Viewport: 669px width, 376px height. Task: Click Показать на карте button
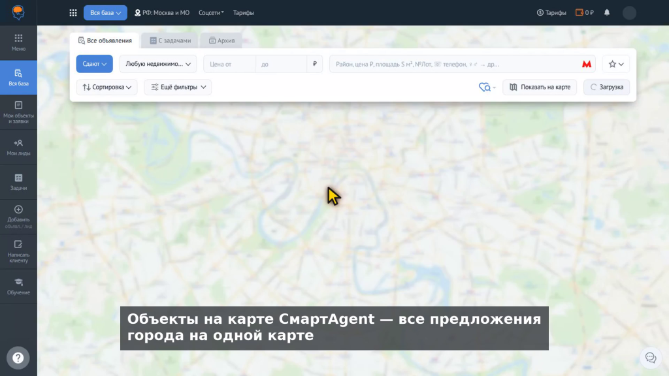pyautogui.click(x=540, y=87)
